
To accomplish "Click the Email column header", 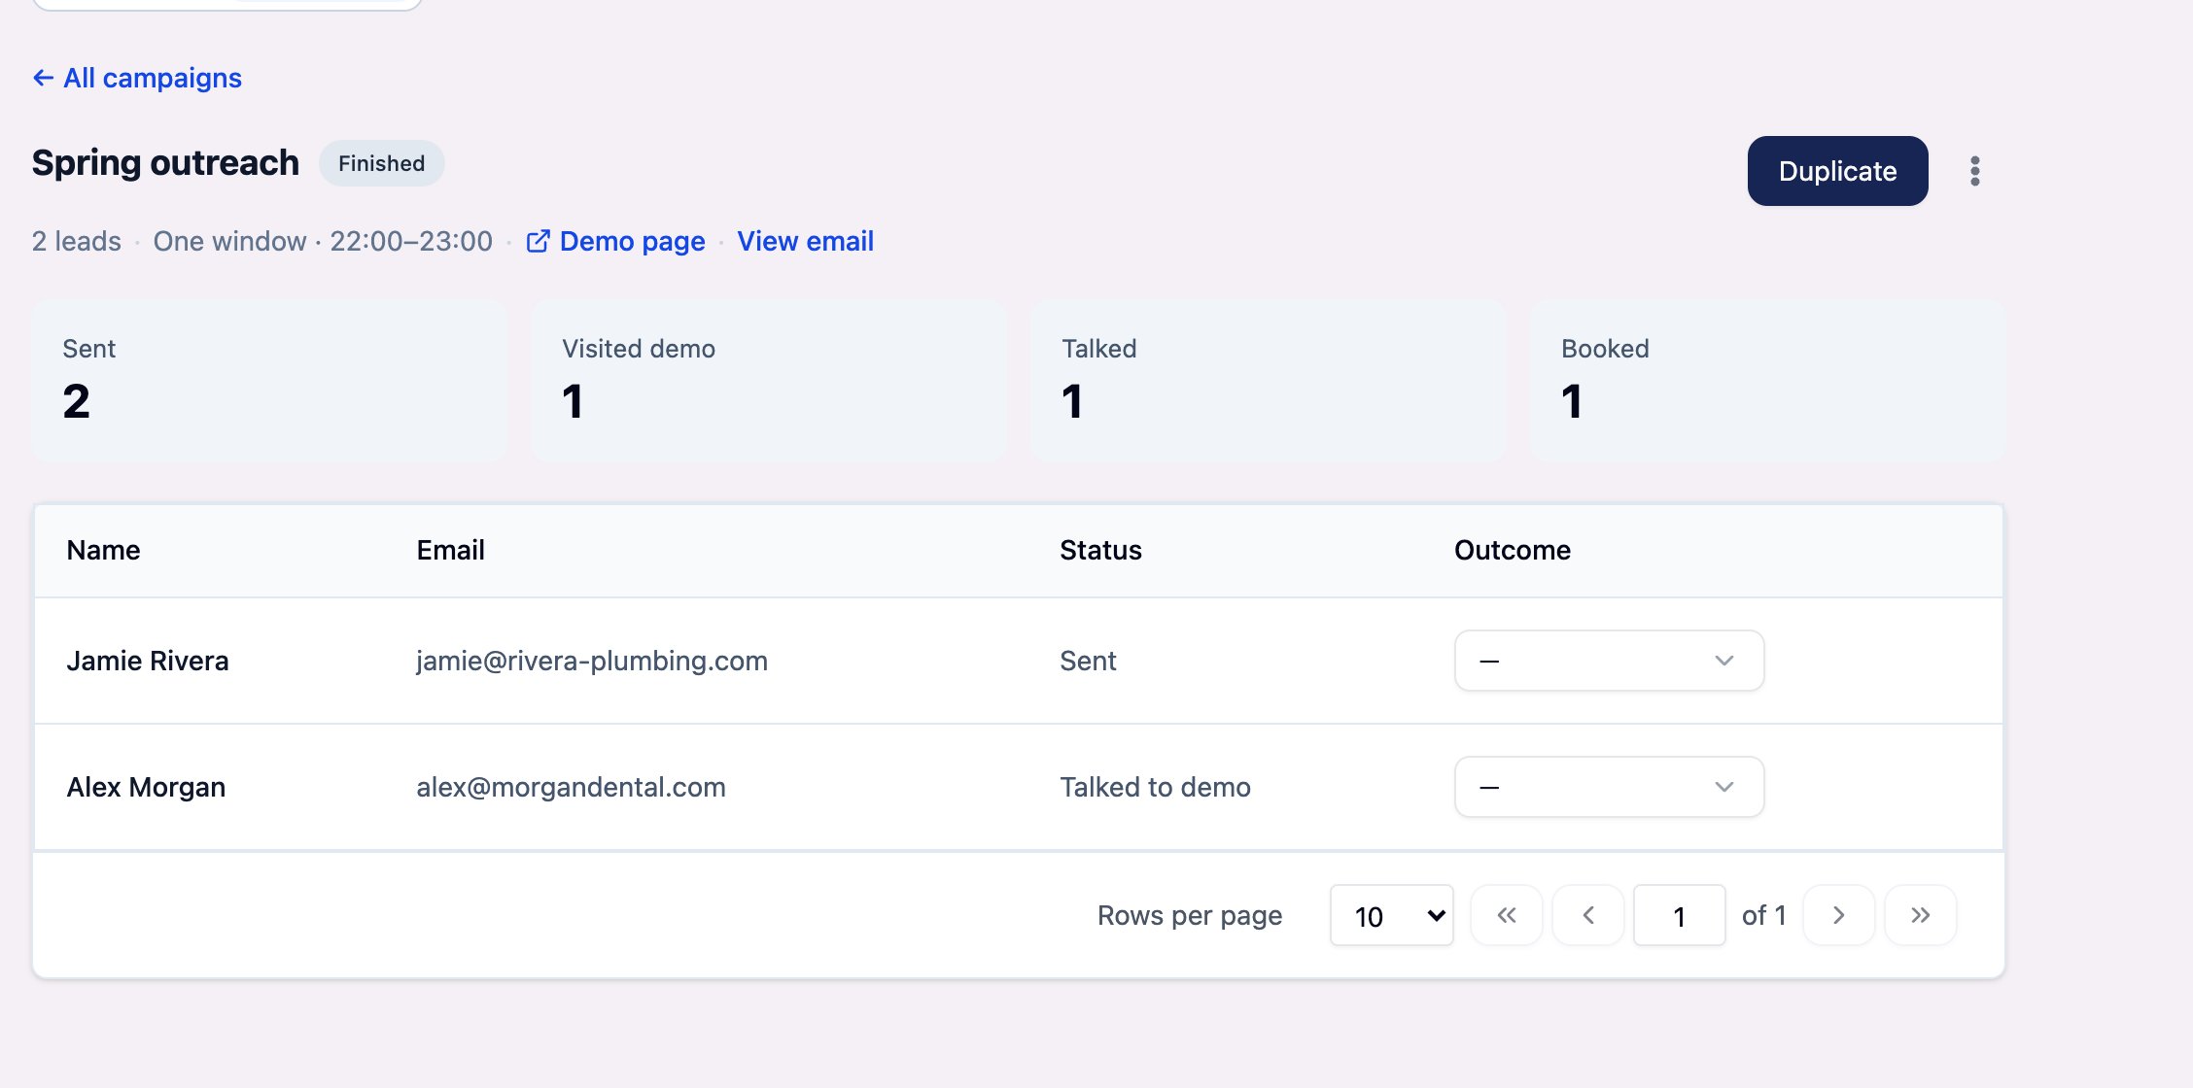I will (450, 550).
